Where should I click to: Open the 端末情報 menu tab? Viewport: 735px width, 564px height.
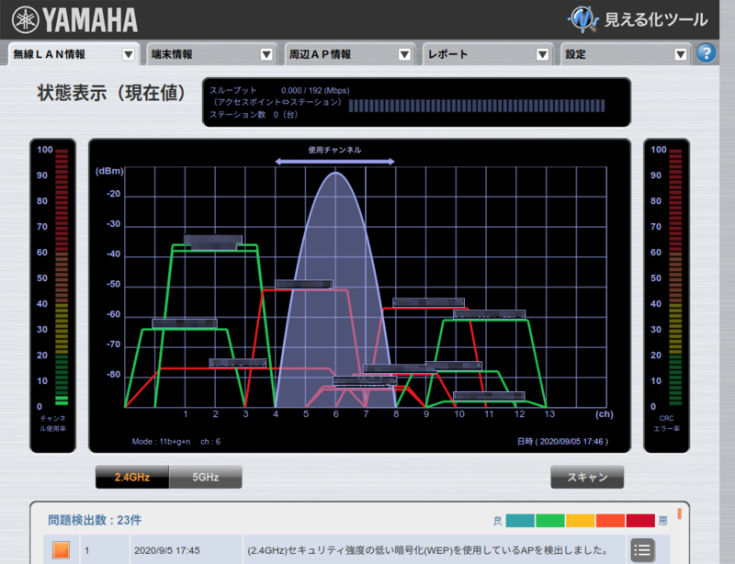click(212, 54)
